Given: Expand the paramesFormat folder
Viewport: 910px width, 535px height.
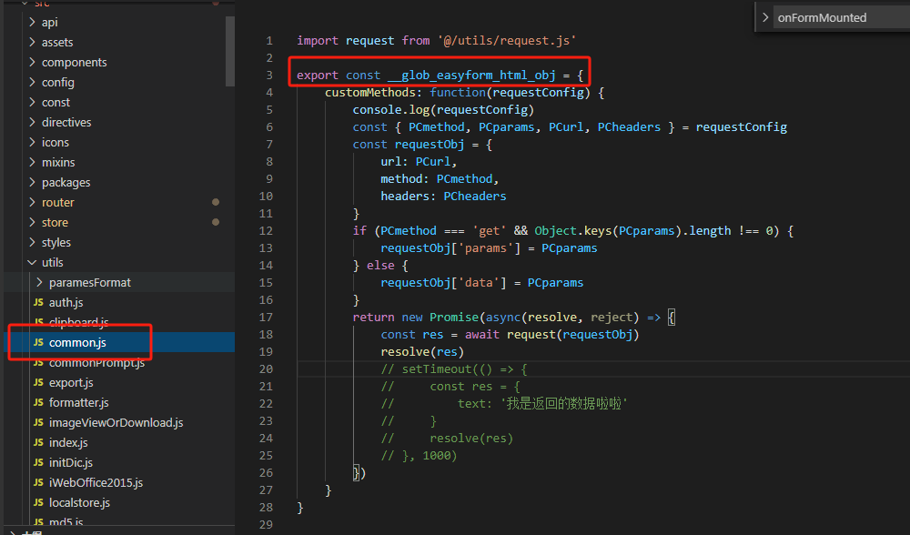Looking at the screenshot, I should pos(40,282).
